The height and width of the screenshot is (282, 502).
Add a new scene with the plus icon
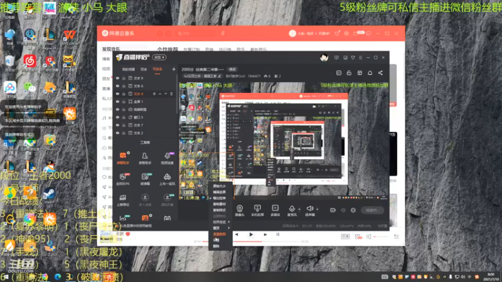[x=174, y=69]
